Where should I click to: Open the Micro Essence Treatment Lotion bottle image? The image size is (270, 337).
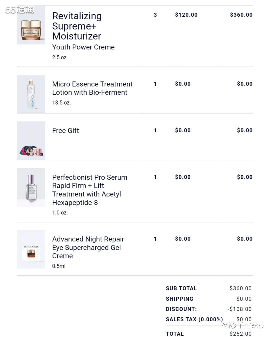coord(31,94)
